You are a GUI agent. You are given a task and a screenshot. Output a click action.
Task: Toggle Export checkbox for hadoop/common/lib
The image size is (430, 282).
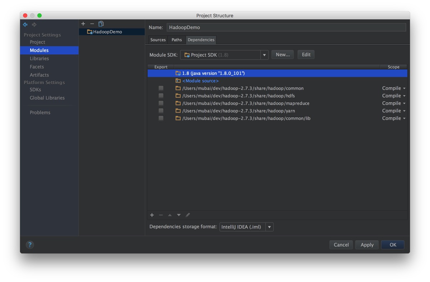pyautogui.click(x=161, y=118)
